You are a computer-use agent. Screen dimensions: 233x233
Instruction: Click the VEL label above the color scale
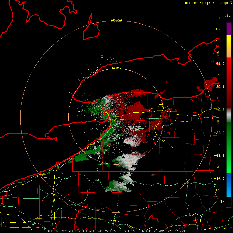coord(227,16)
